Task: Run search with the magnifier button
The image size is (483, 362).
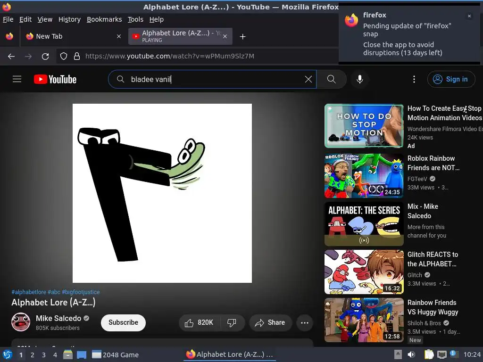Action: pos(332,79)
